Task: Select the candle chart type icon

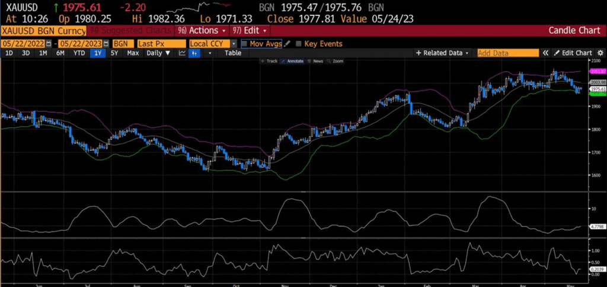Action: 194,53
